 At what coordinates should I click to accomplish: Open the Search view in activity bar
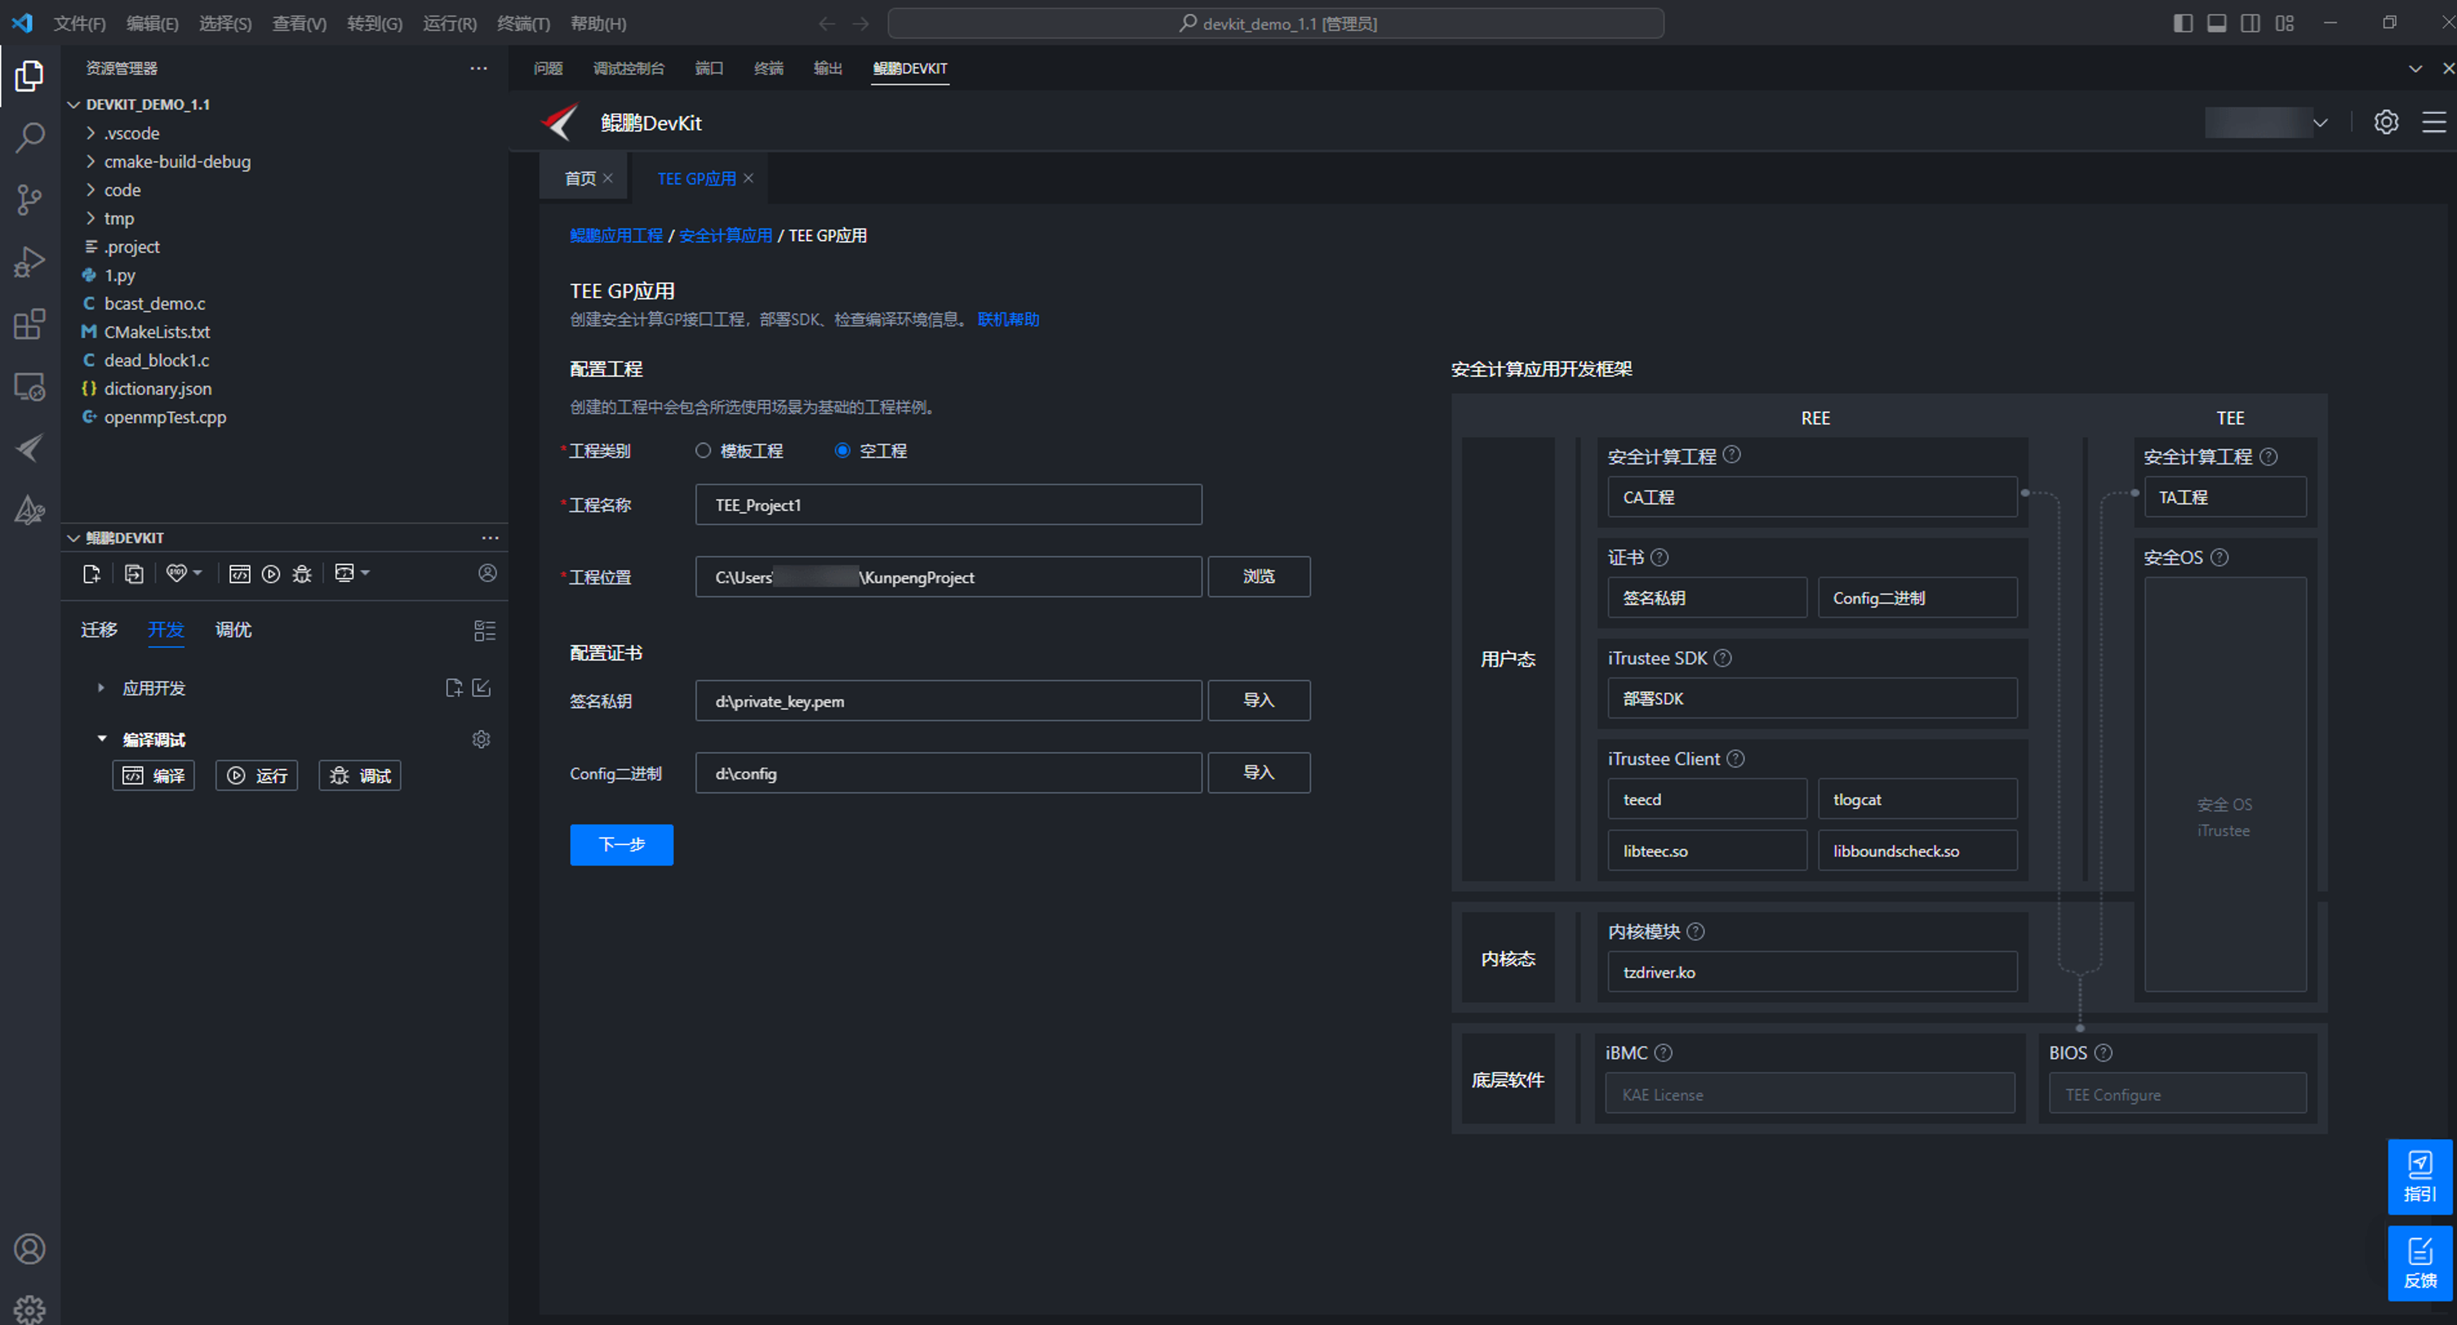[x=30, y=137]
